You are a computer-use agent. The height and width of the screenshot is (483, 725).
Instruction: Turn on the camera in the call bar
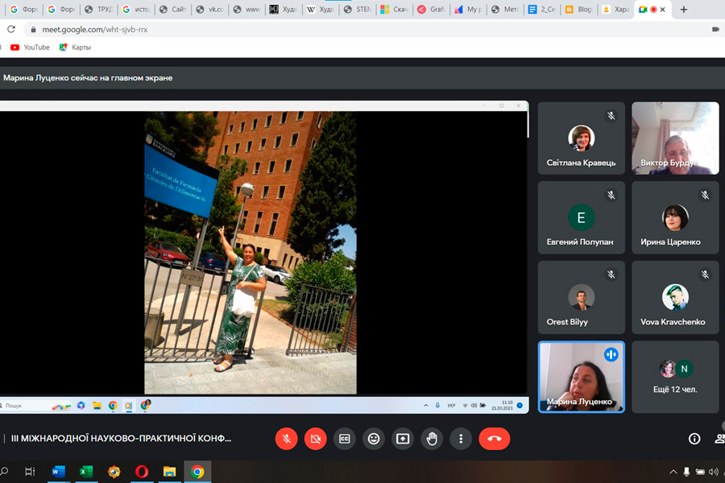[315, 439]
